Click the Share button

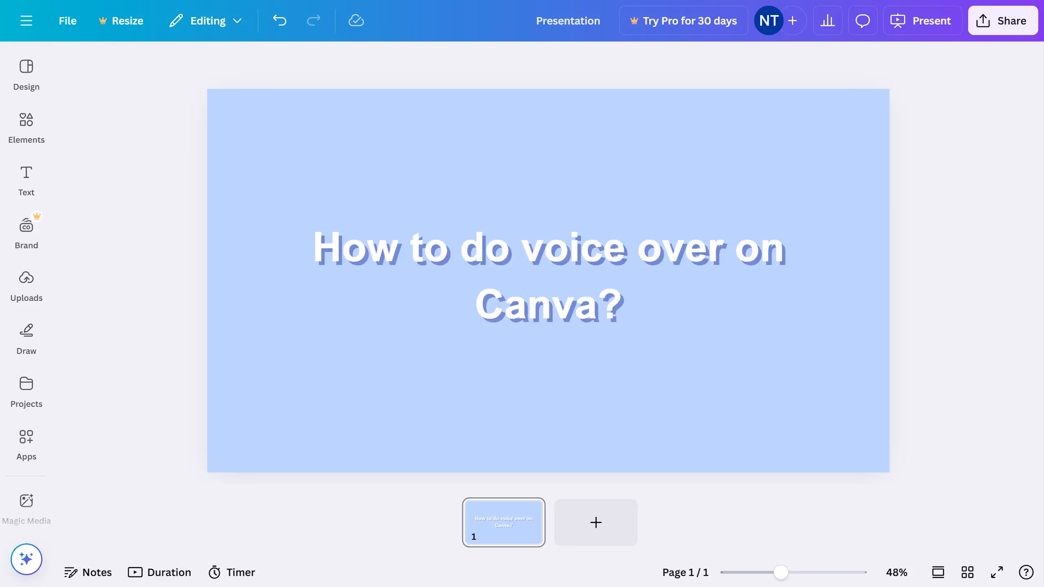coord(1002,20)
